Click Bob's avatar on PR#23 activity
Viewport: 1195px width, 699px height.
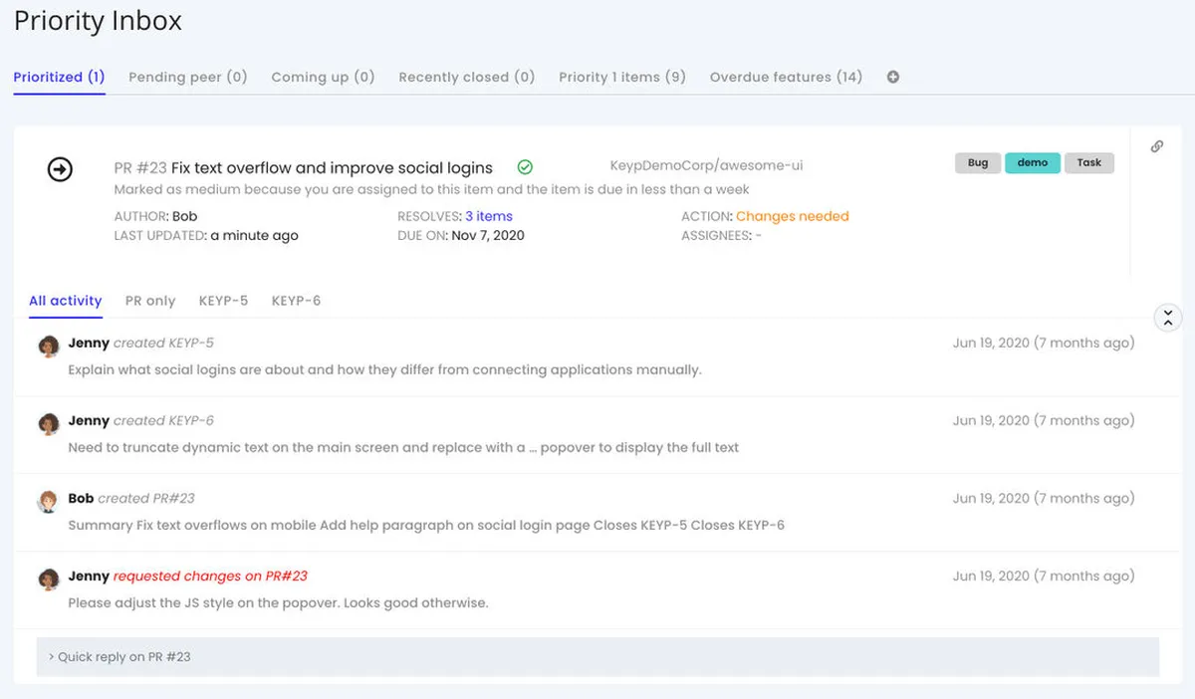click(x=48, y=501)
